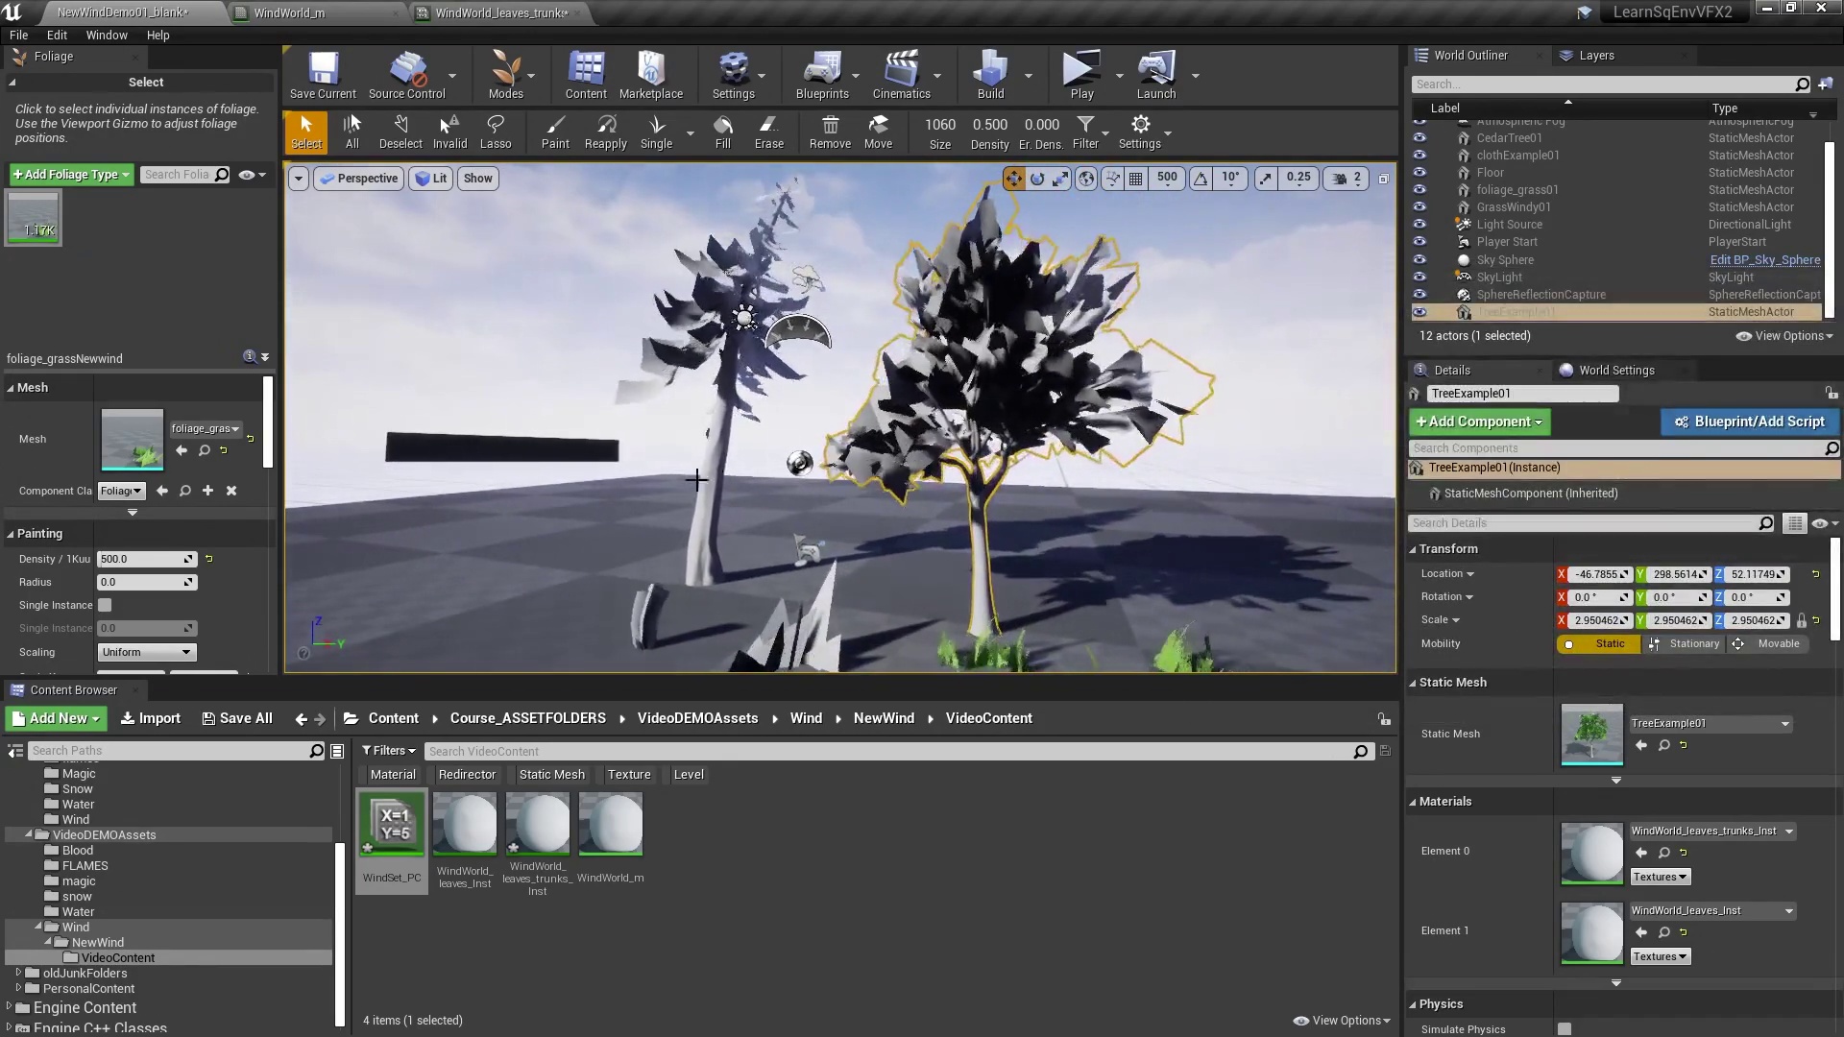Open the Scaling dropdown menu
The width and height of the screenshot is (1844, 1037).
pyautogui.click(x=143, y=651)
